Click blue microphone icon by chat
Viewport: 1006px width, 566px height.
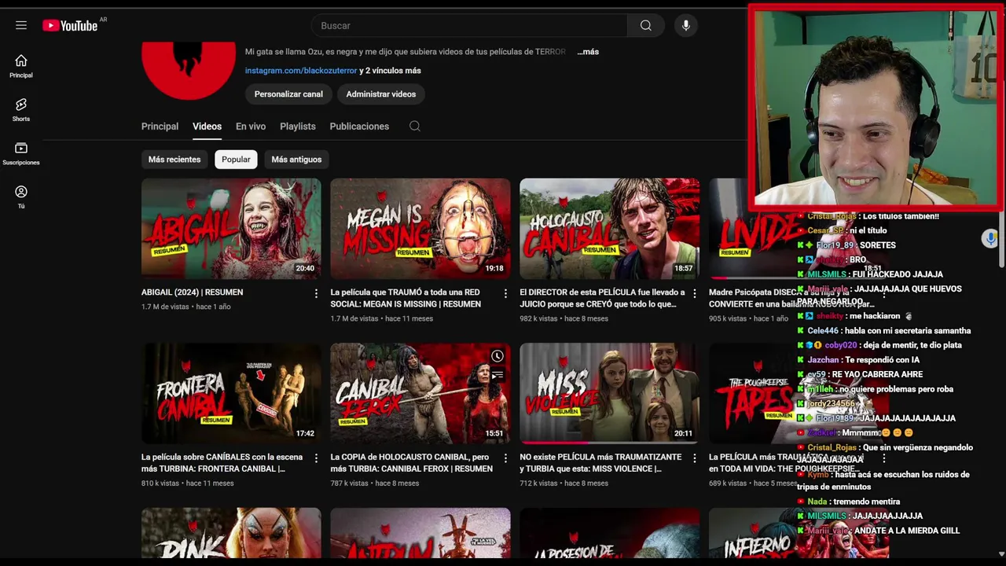990,238
